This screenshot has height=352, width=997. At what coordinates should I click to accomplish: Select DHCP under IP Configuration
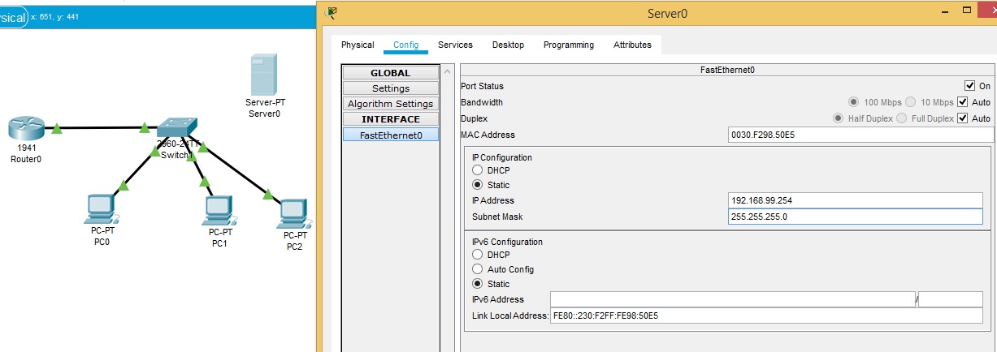click(478, 170)
